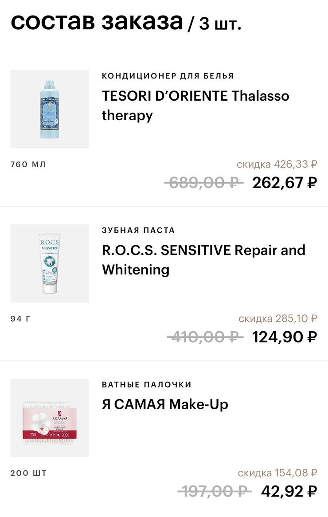Click the R.O.C.S. SENSITIVE Repair and Whitening title

click(203, 260)
